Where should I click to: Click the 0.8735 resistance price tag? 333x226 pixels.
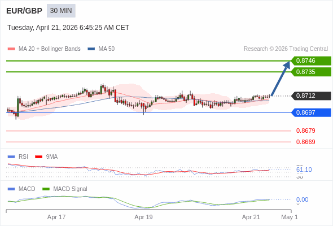click(311, 72)
